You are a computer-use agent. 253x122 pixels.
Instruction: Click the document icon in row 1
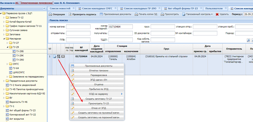point(55,56)
